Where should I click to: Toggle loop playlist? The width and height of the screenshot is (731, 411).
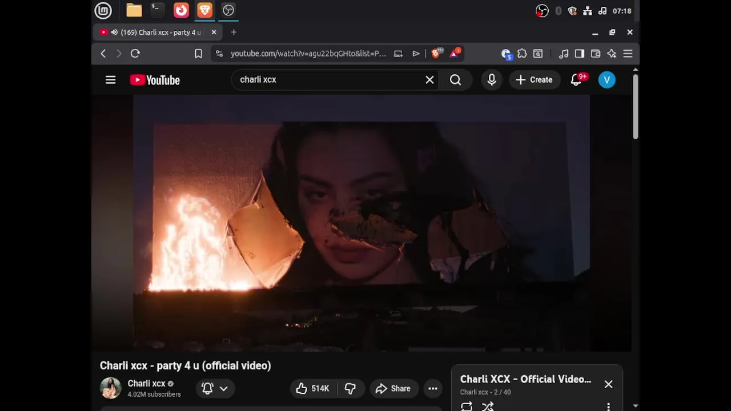click(x=467, y=406)
